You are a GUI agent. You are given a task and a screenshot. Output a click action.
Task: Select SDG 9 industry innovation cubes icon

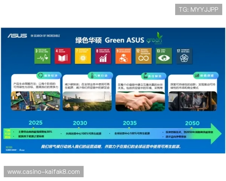(124, 56)
